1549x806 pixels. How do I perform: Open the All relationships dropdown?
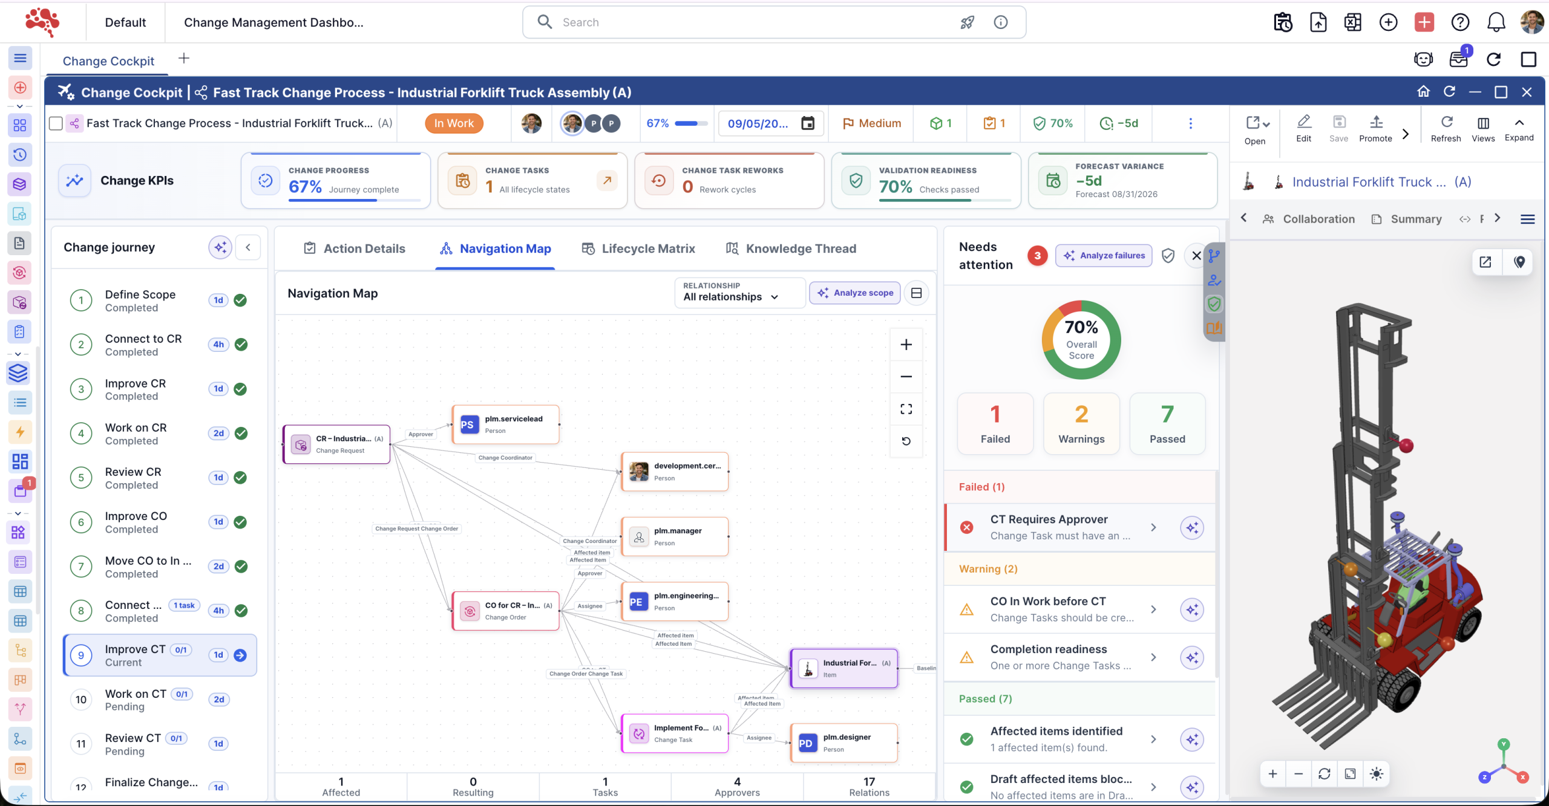739,293
